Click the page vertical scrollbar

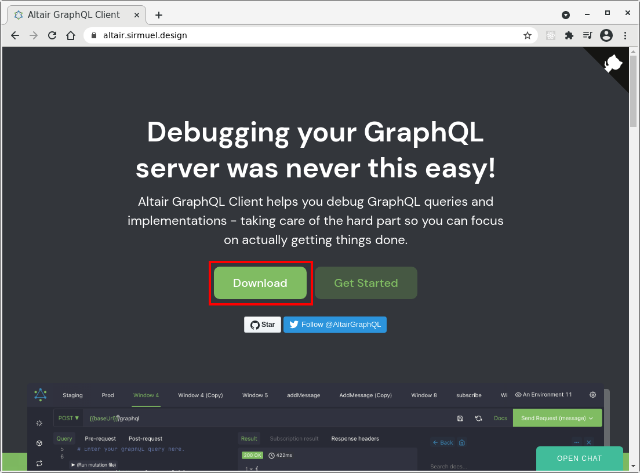pyautogui.click(x=633, y=92)
